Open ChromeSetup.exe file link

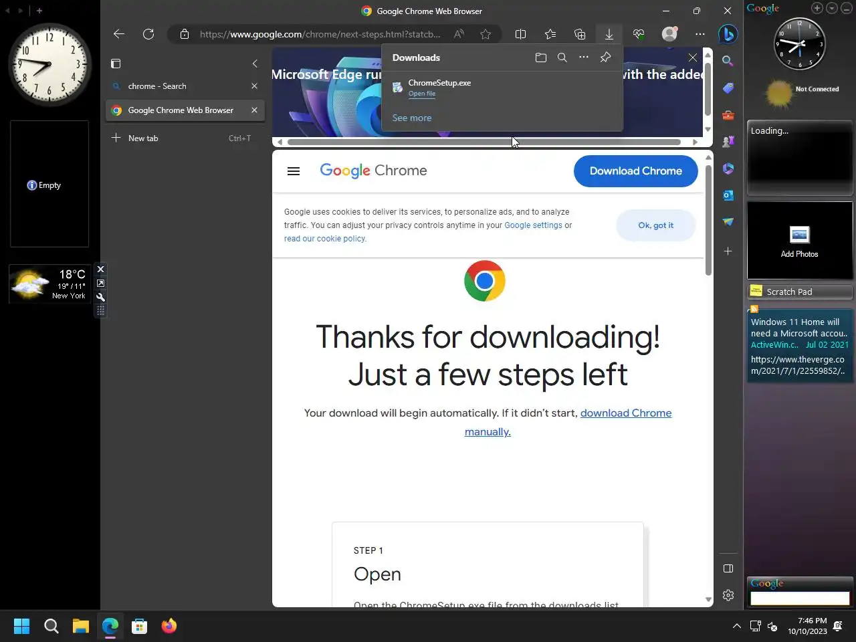pos(422,94)
